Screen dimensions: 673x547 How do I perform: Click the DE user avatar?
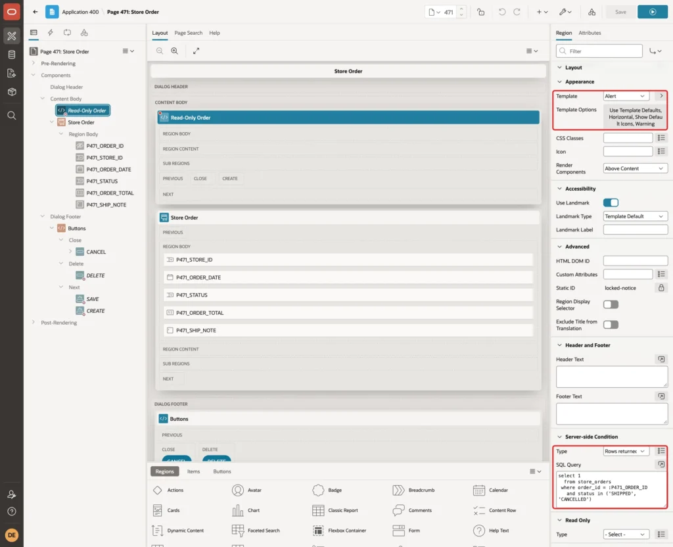pos(12,535)
